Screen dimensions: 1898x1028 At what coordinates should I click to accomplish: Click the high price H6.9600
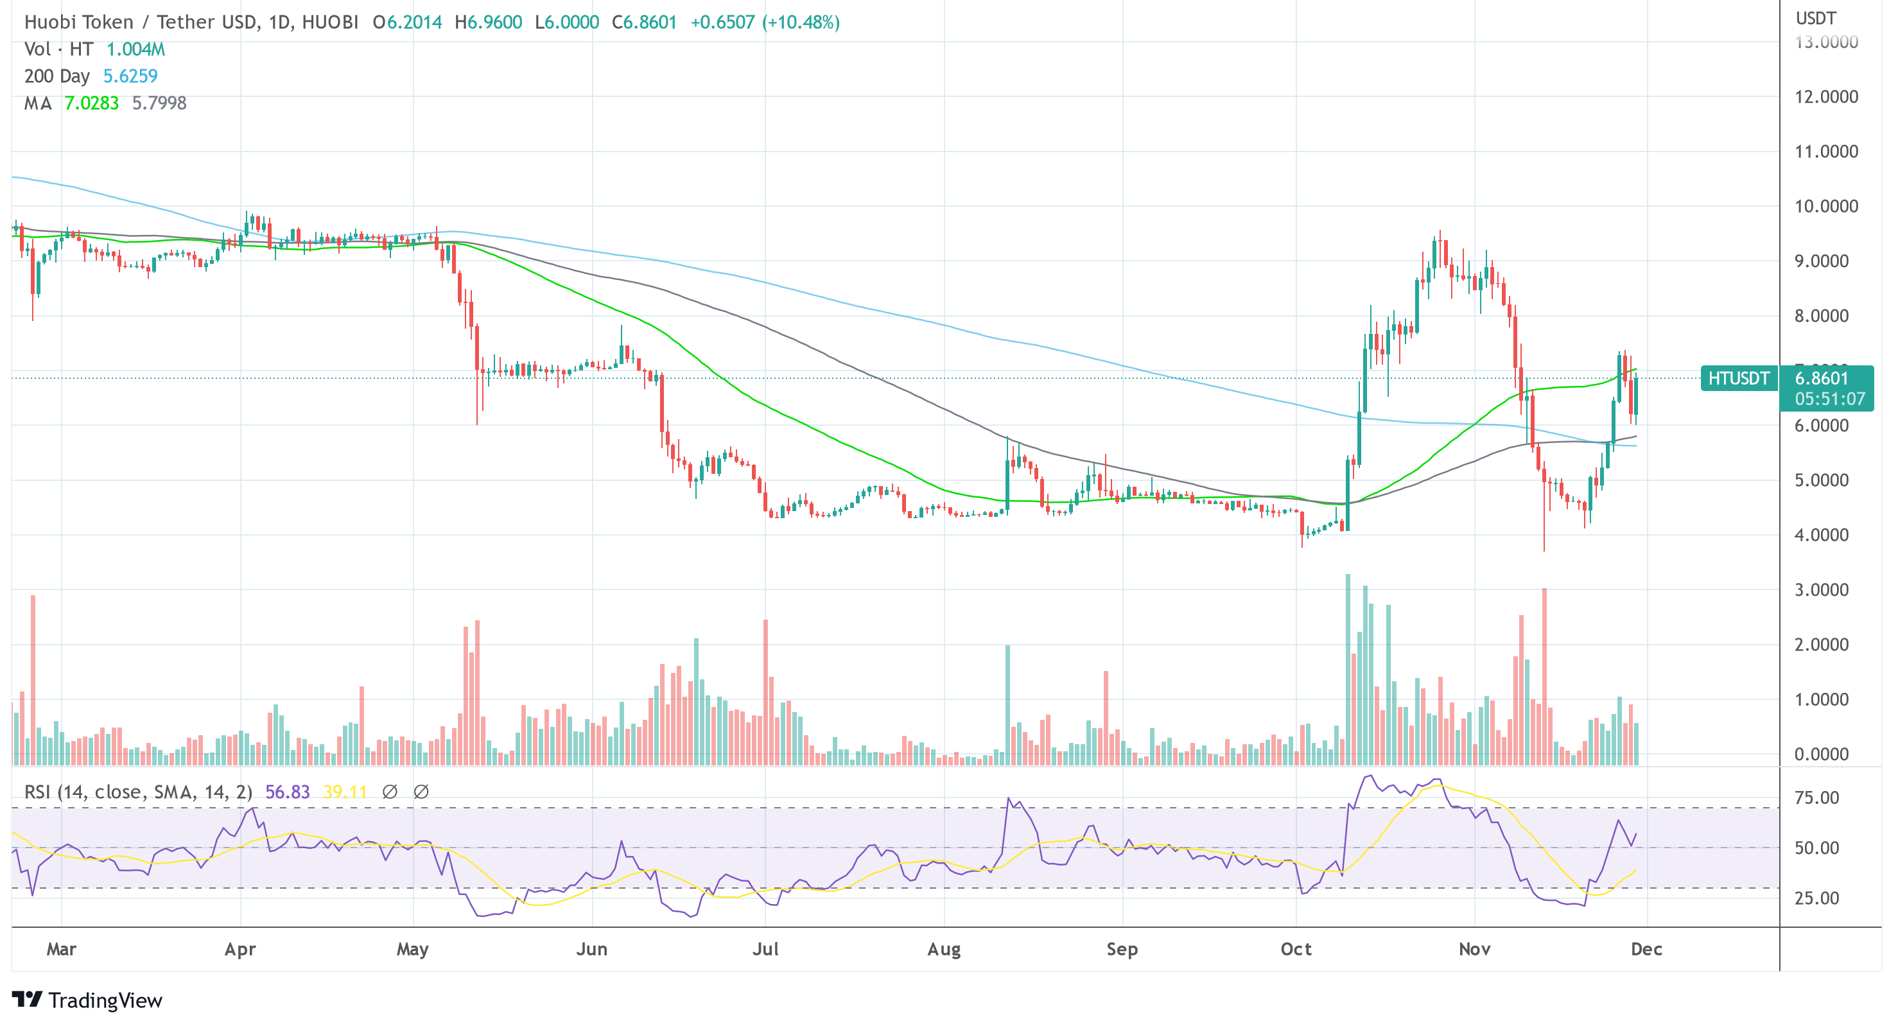(x=488, y=22)
